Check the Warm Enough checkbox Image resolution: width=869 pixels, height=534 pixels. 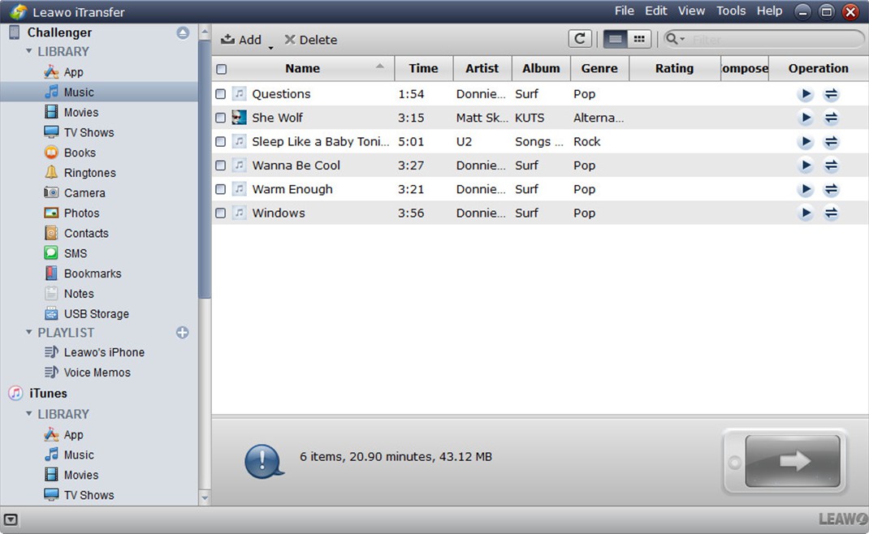click(220, 189)
